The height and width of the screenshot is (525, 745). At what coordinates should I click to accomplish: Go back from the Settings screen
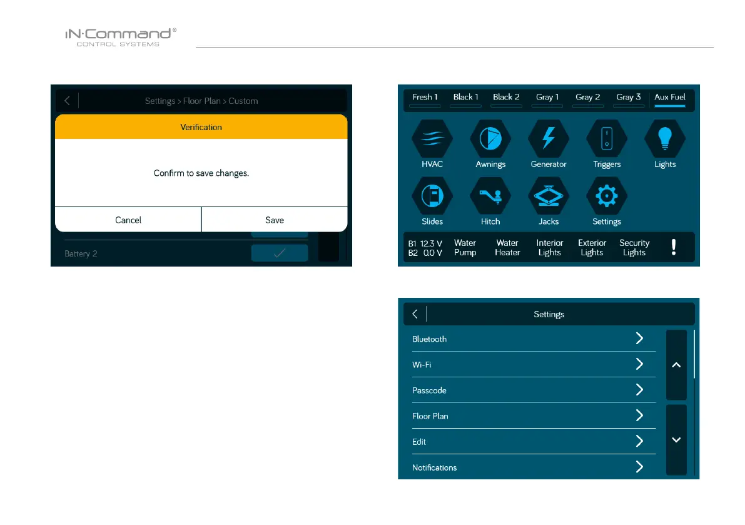415,314
